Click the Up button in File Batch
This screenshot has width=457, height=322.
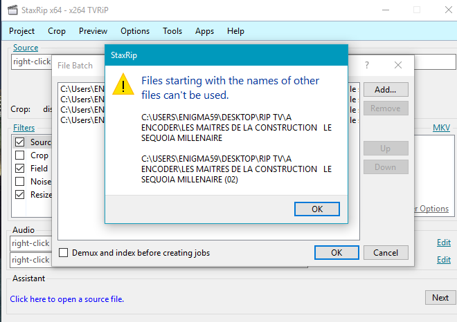click(x=386, y=149)
